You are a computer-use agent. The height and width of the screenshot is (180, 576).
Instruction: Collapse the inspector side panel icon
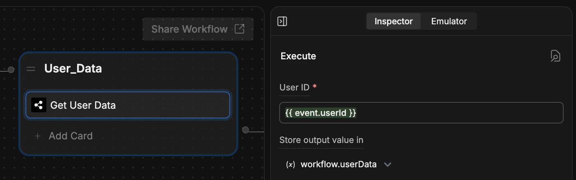(x=282, y=21)
